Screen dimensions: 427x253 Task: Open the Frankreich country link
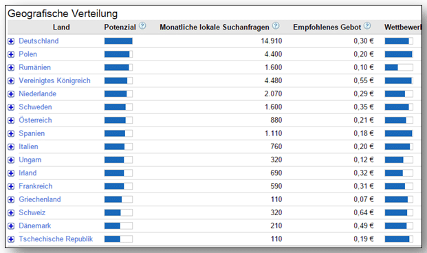pyautogui.click(x=35, y=186)
